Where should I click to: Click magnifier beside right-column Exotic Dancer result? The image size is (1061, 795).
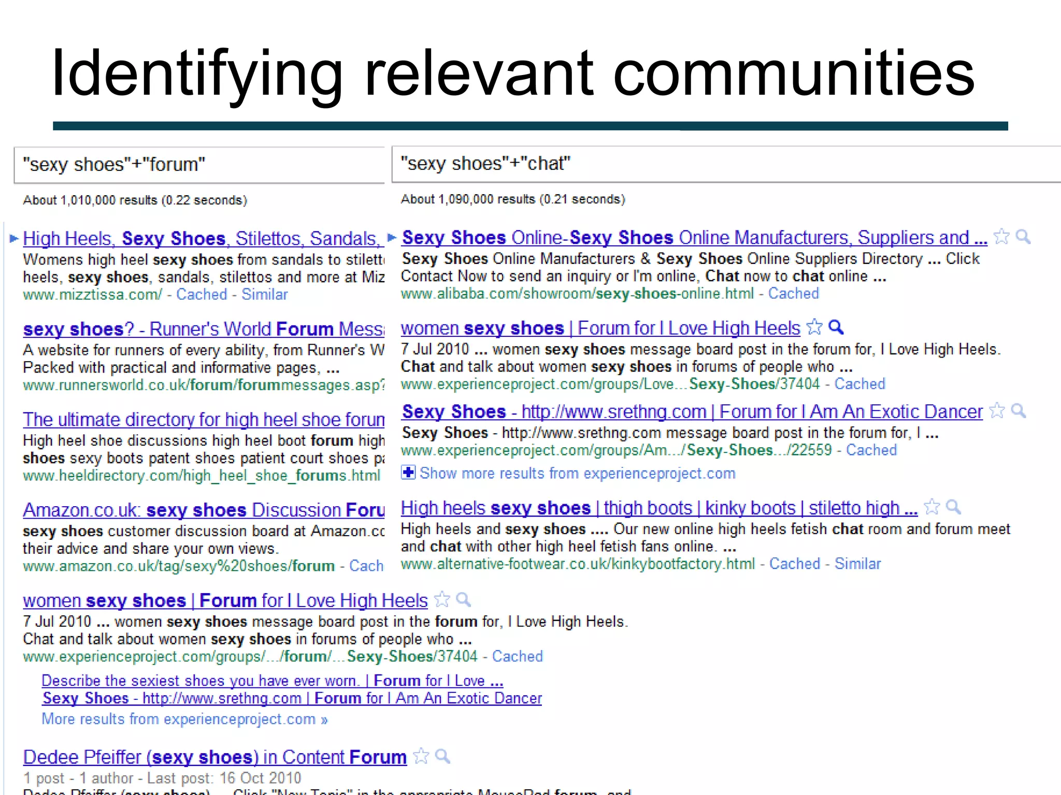tap(1019, 411)
